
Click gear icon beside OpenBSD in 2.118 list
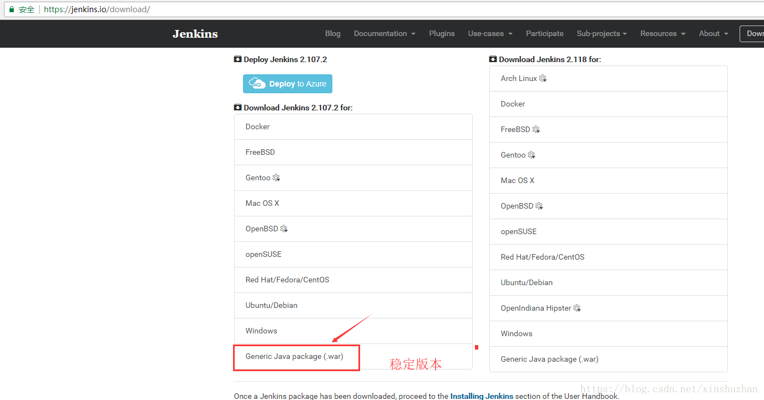(539, 206)
